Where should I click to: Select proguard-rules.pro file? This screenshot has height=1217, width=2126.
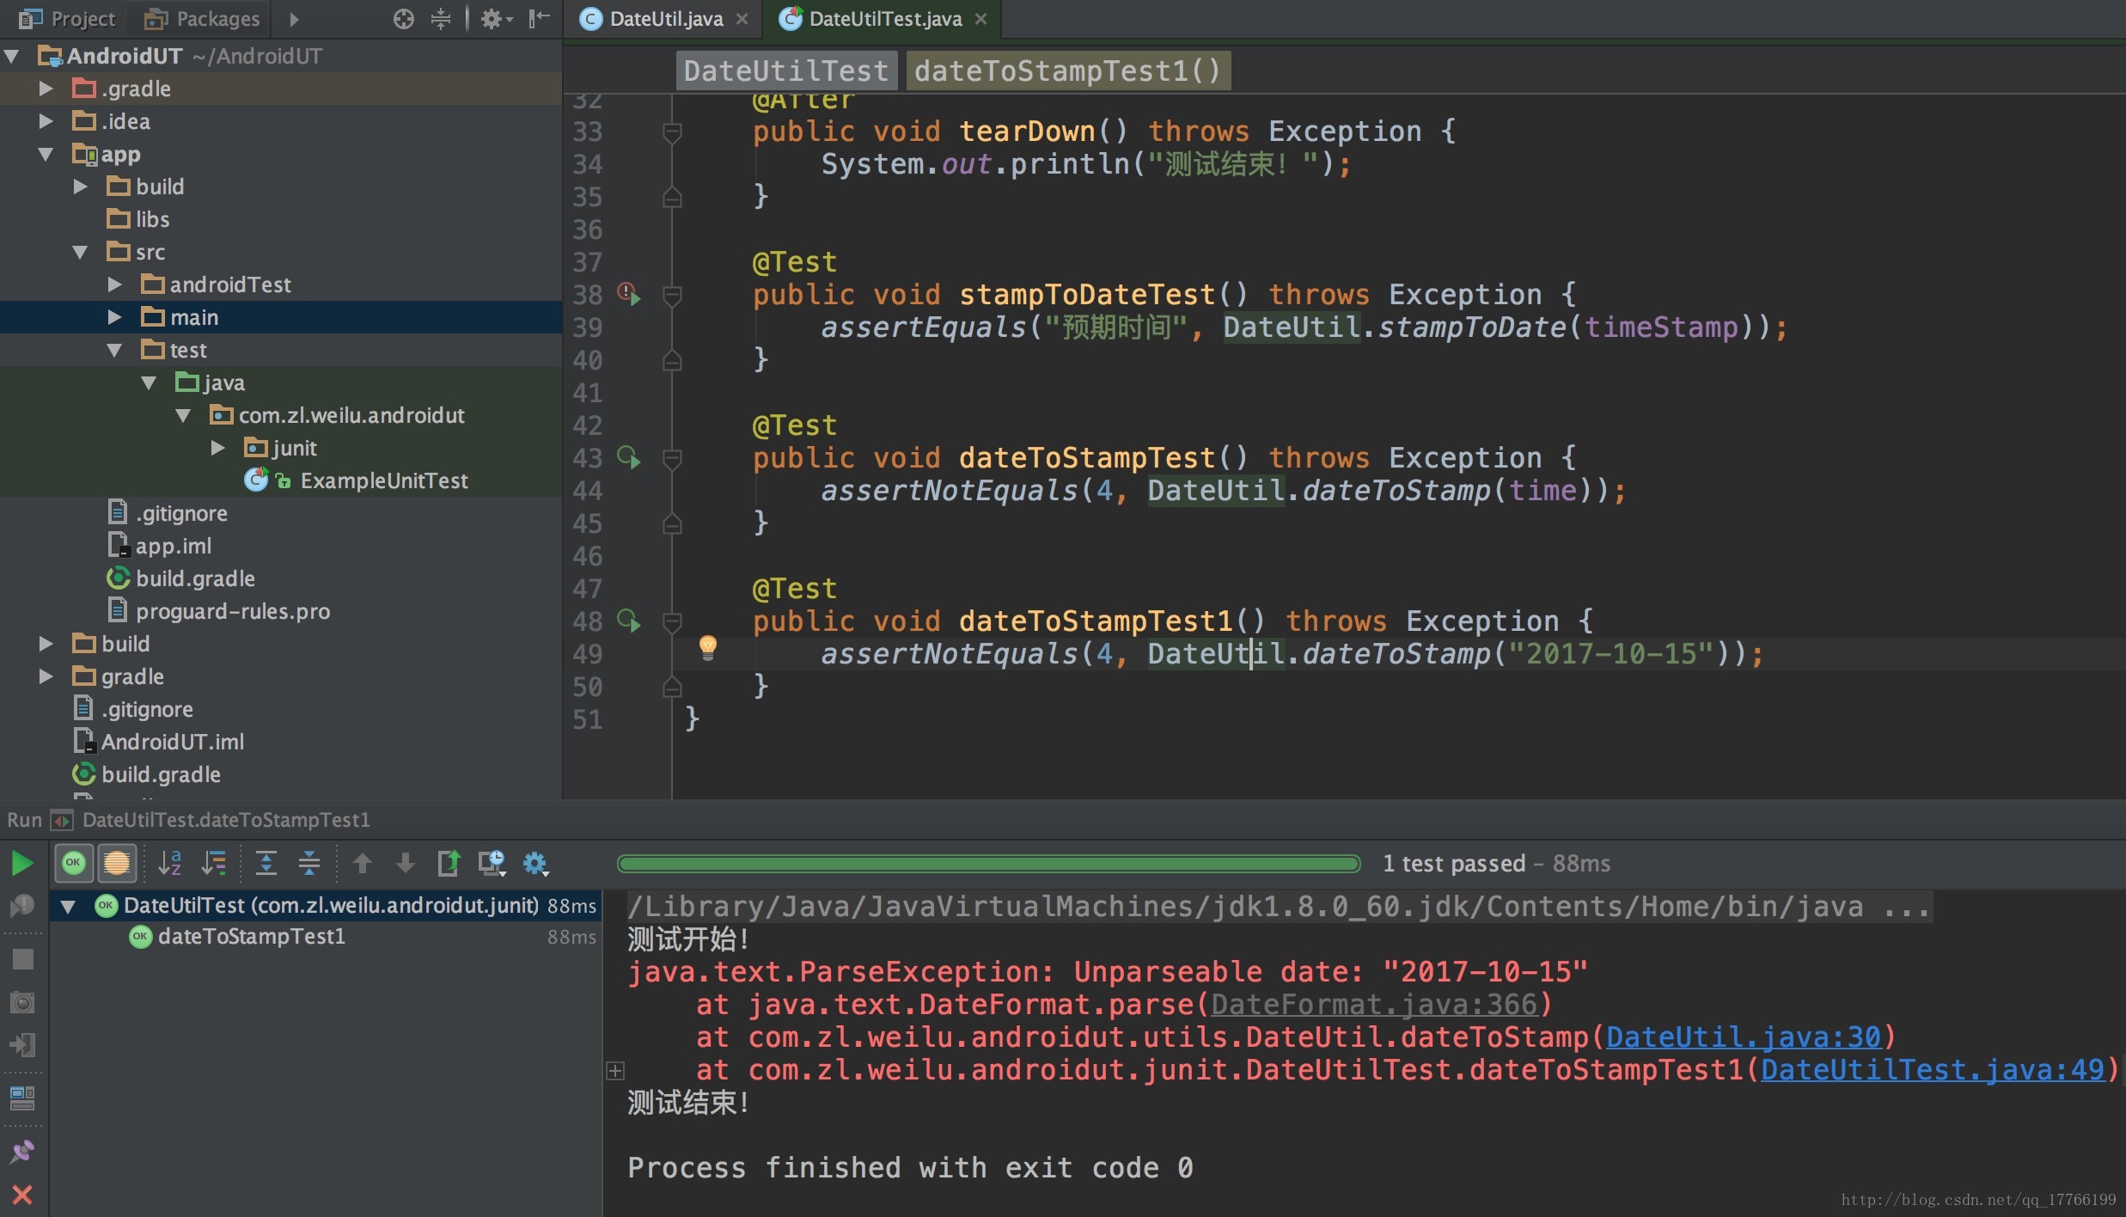pyautogui.click(x=232, y=612)
